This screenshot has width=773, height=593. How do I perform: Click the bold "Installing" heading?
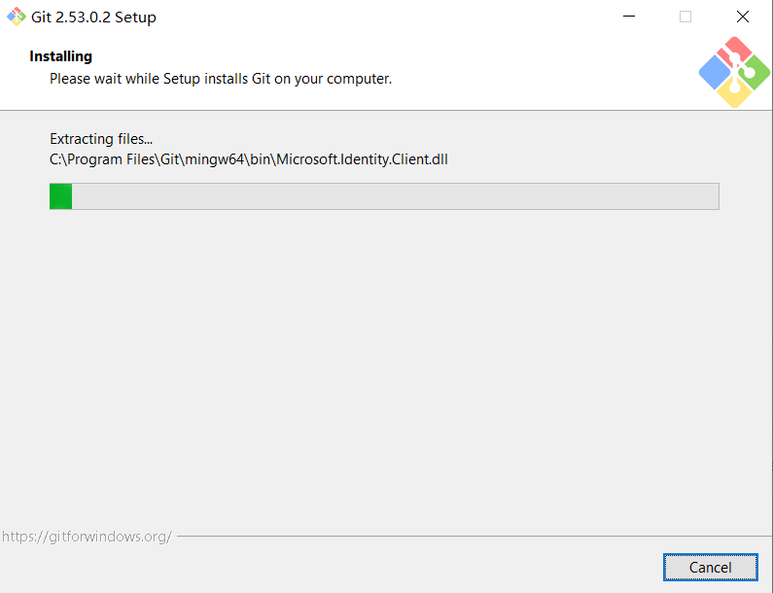(x=60, y=56)
